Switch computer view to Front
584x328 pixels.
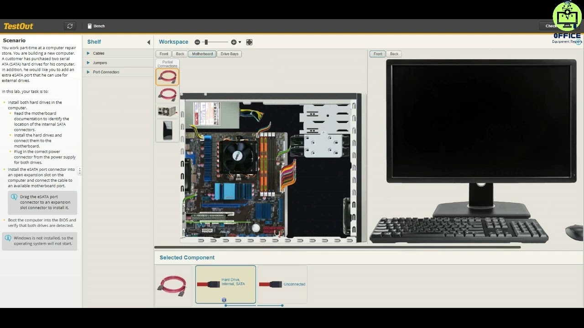tap(164, 54)
